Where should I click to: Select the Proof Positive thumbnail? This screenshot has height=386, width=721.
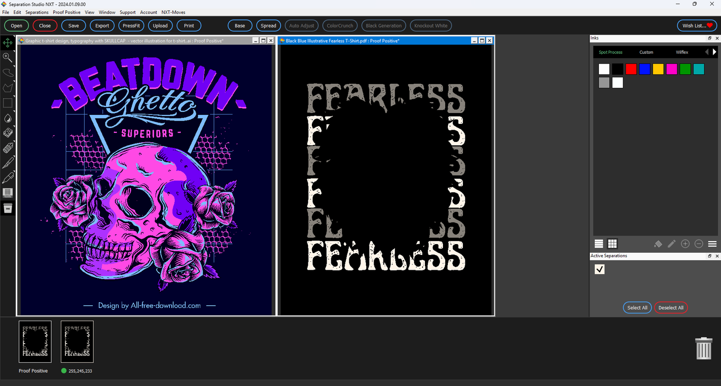click(35, 342)
